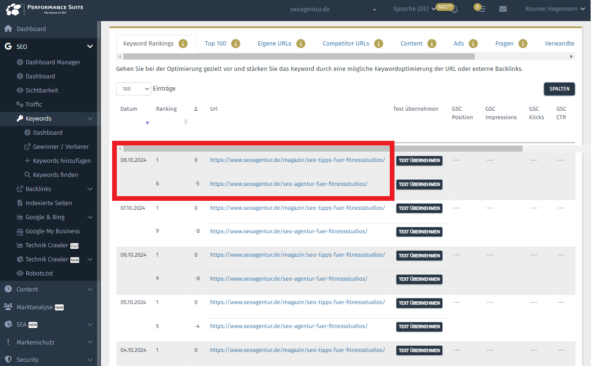Click info icon next to Content tab
591x366 pixels.
pyautogui.click(x=432, y=44)
